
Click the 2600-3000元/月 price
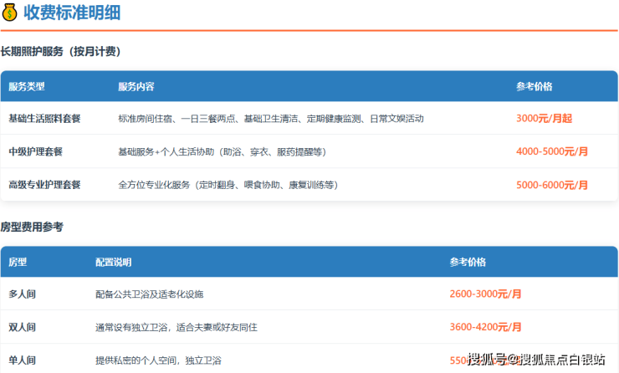point(485,294)
